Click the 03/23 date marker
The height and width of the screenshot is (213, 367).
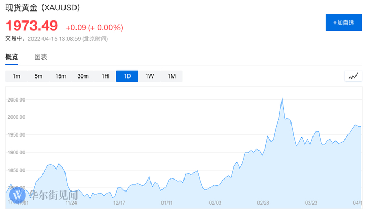pyautogui.click(x=311, y=203)
